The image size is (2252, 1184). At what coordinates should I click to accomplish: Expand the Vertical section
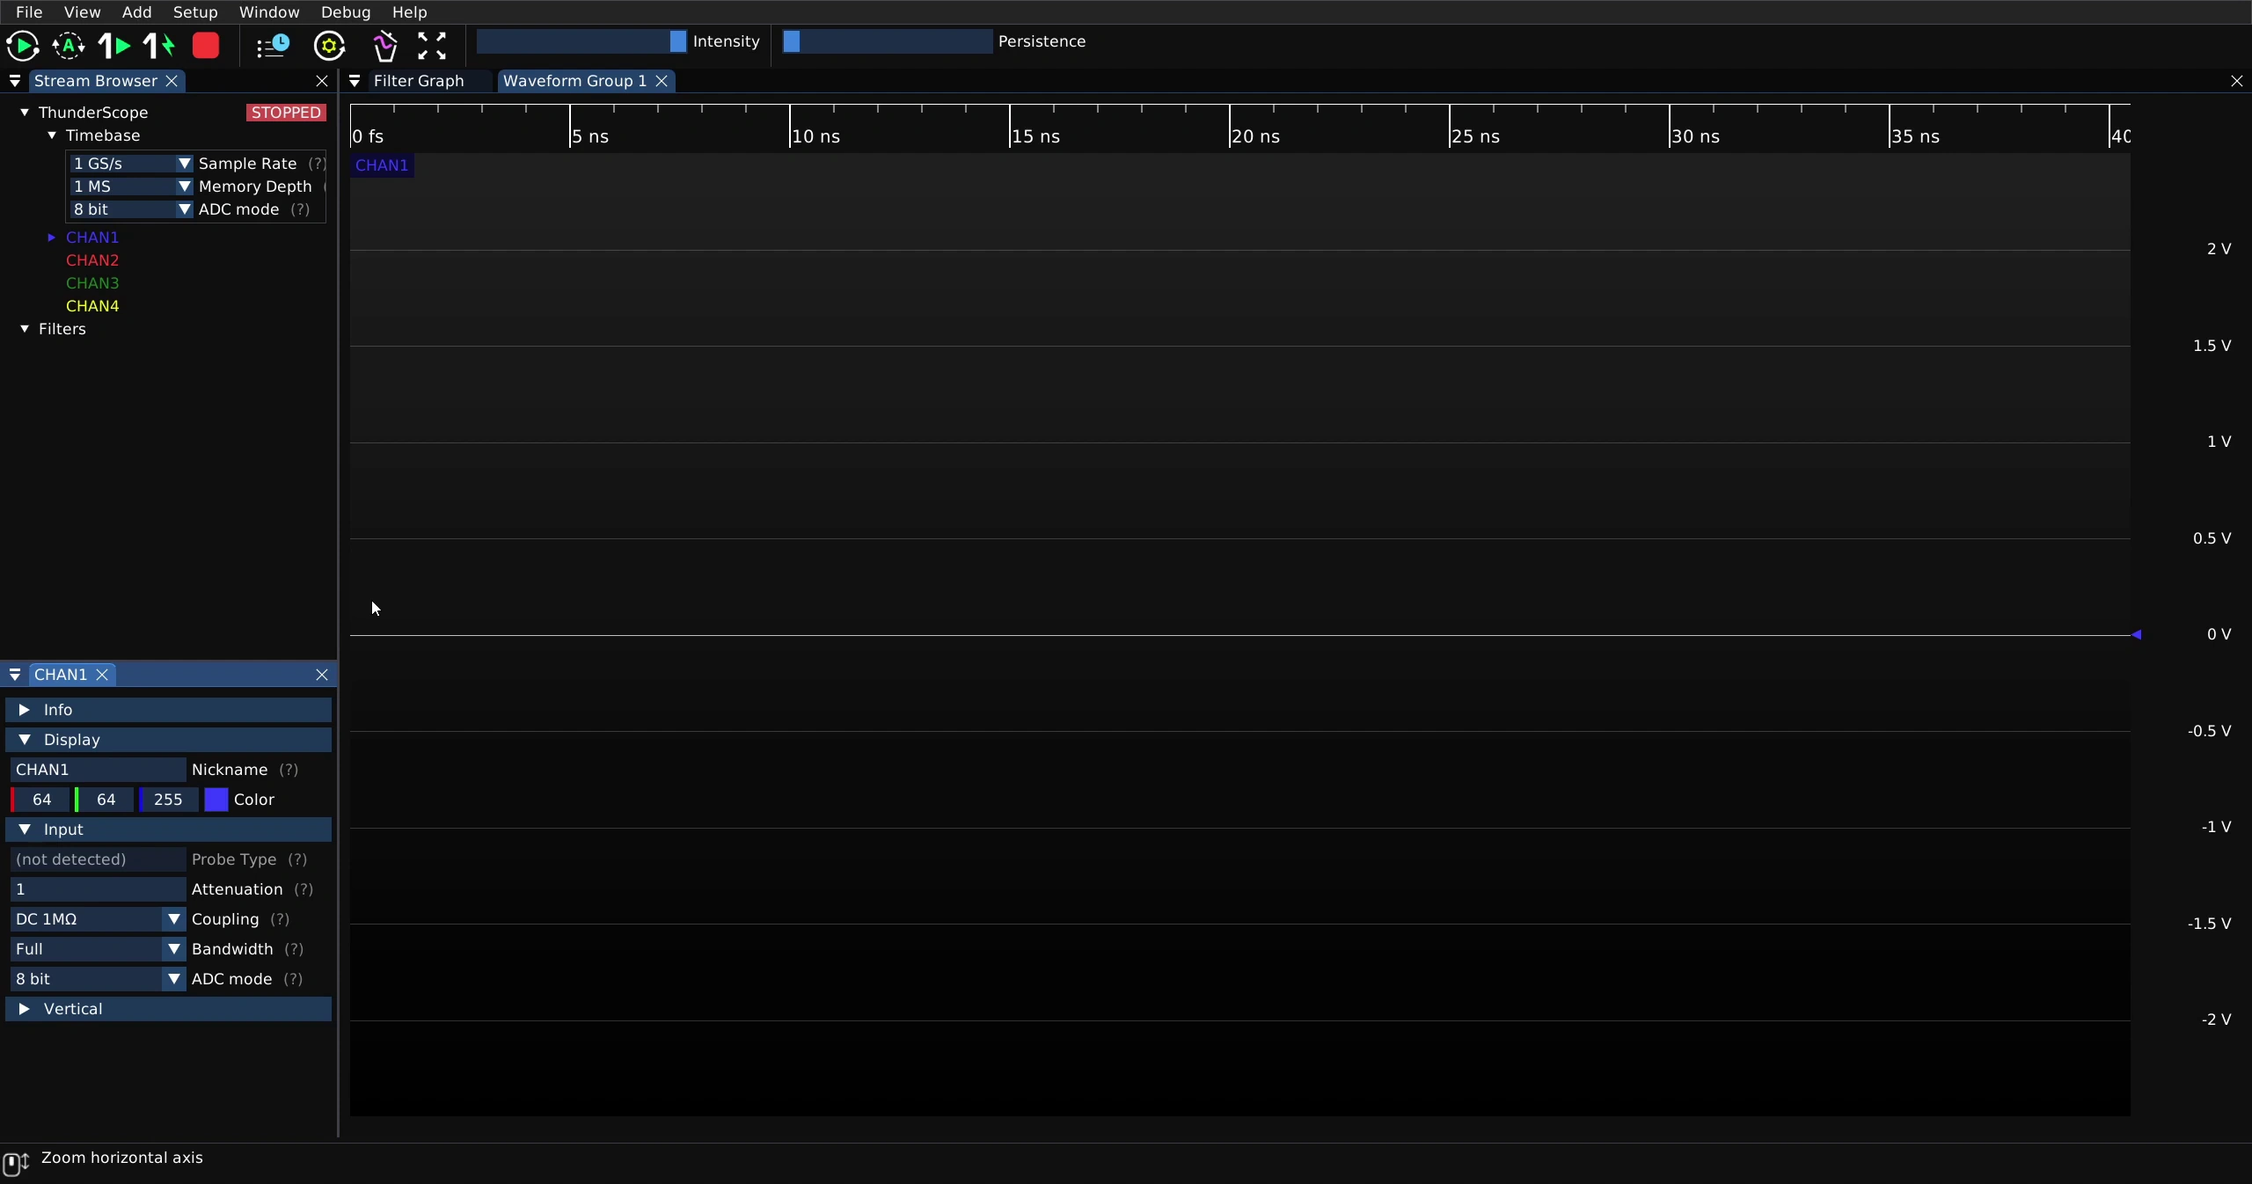[x=168, y=1009]
